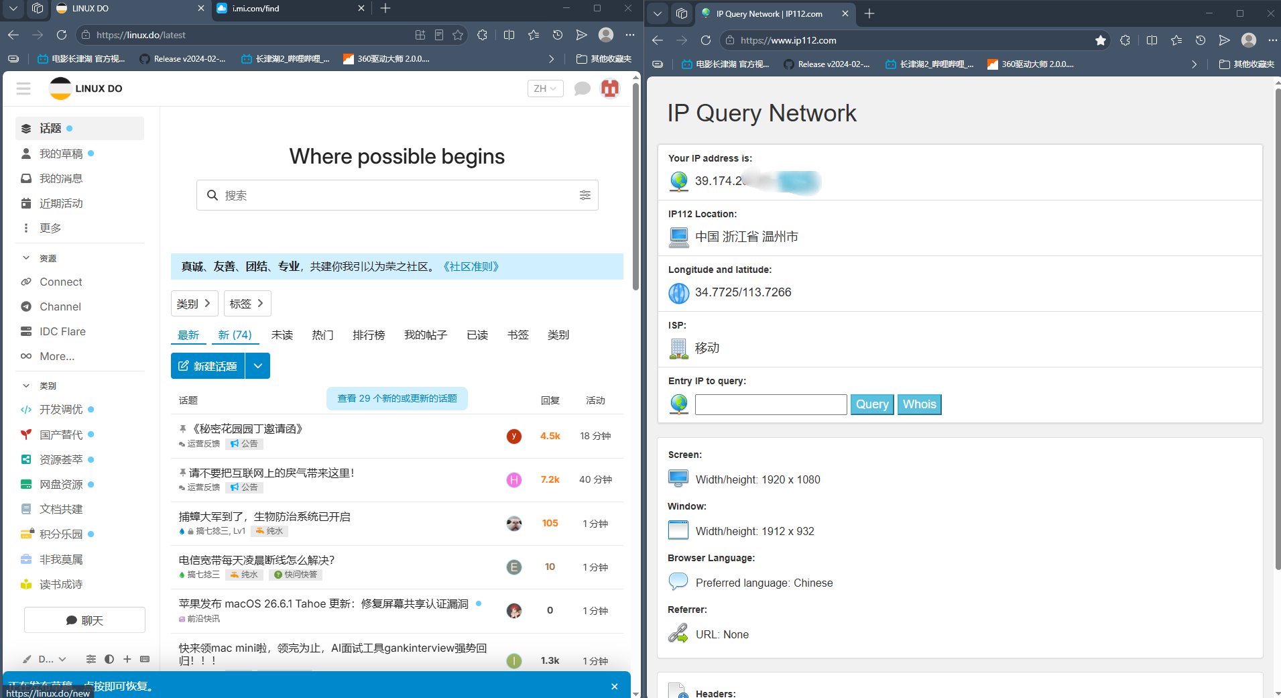Toggle dark mode with the half-circle icon

tap(109, 659)
